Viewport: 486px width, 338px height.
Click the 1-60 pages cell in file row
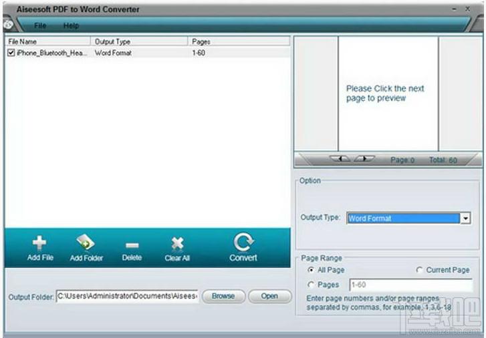click(x=199, y=53)
